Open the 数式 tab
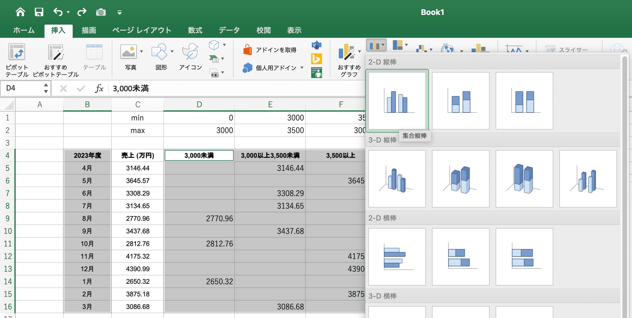The width and height of the screenshot is (632, 318). point(195,30)
